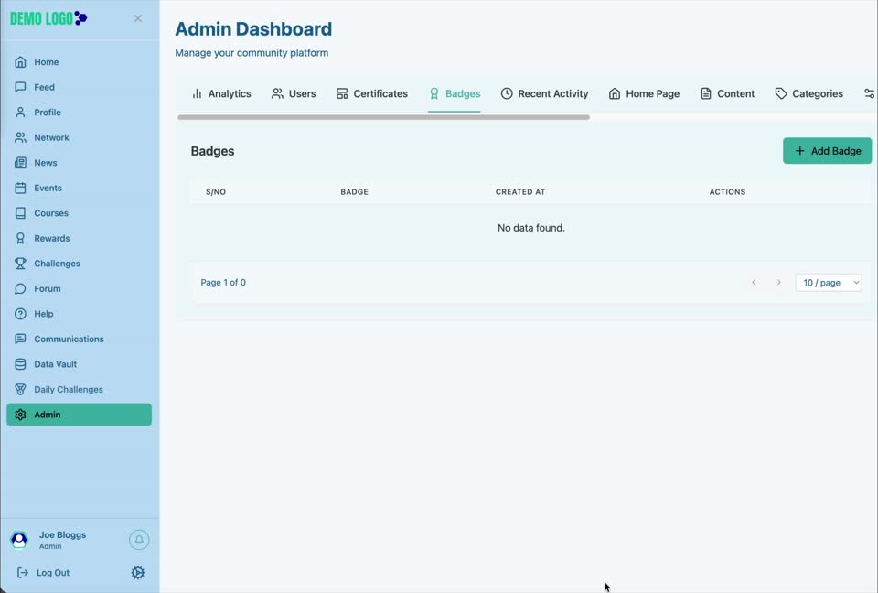The image size is (878, 593).
Task: Select the Badges tab
Action: (x=455, y=93)
